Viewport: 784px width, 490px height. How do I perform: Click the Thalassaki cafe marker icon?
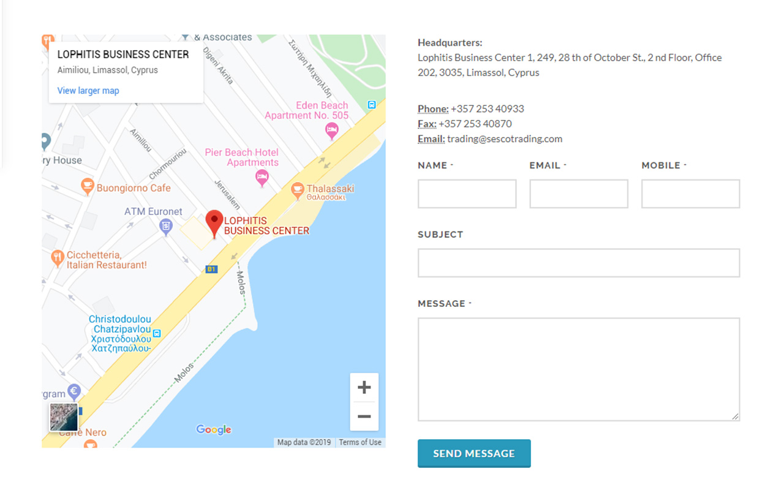pyautogui.click(x=298, y=190)
